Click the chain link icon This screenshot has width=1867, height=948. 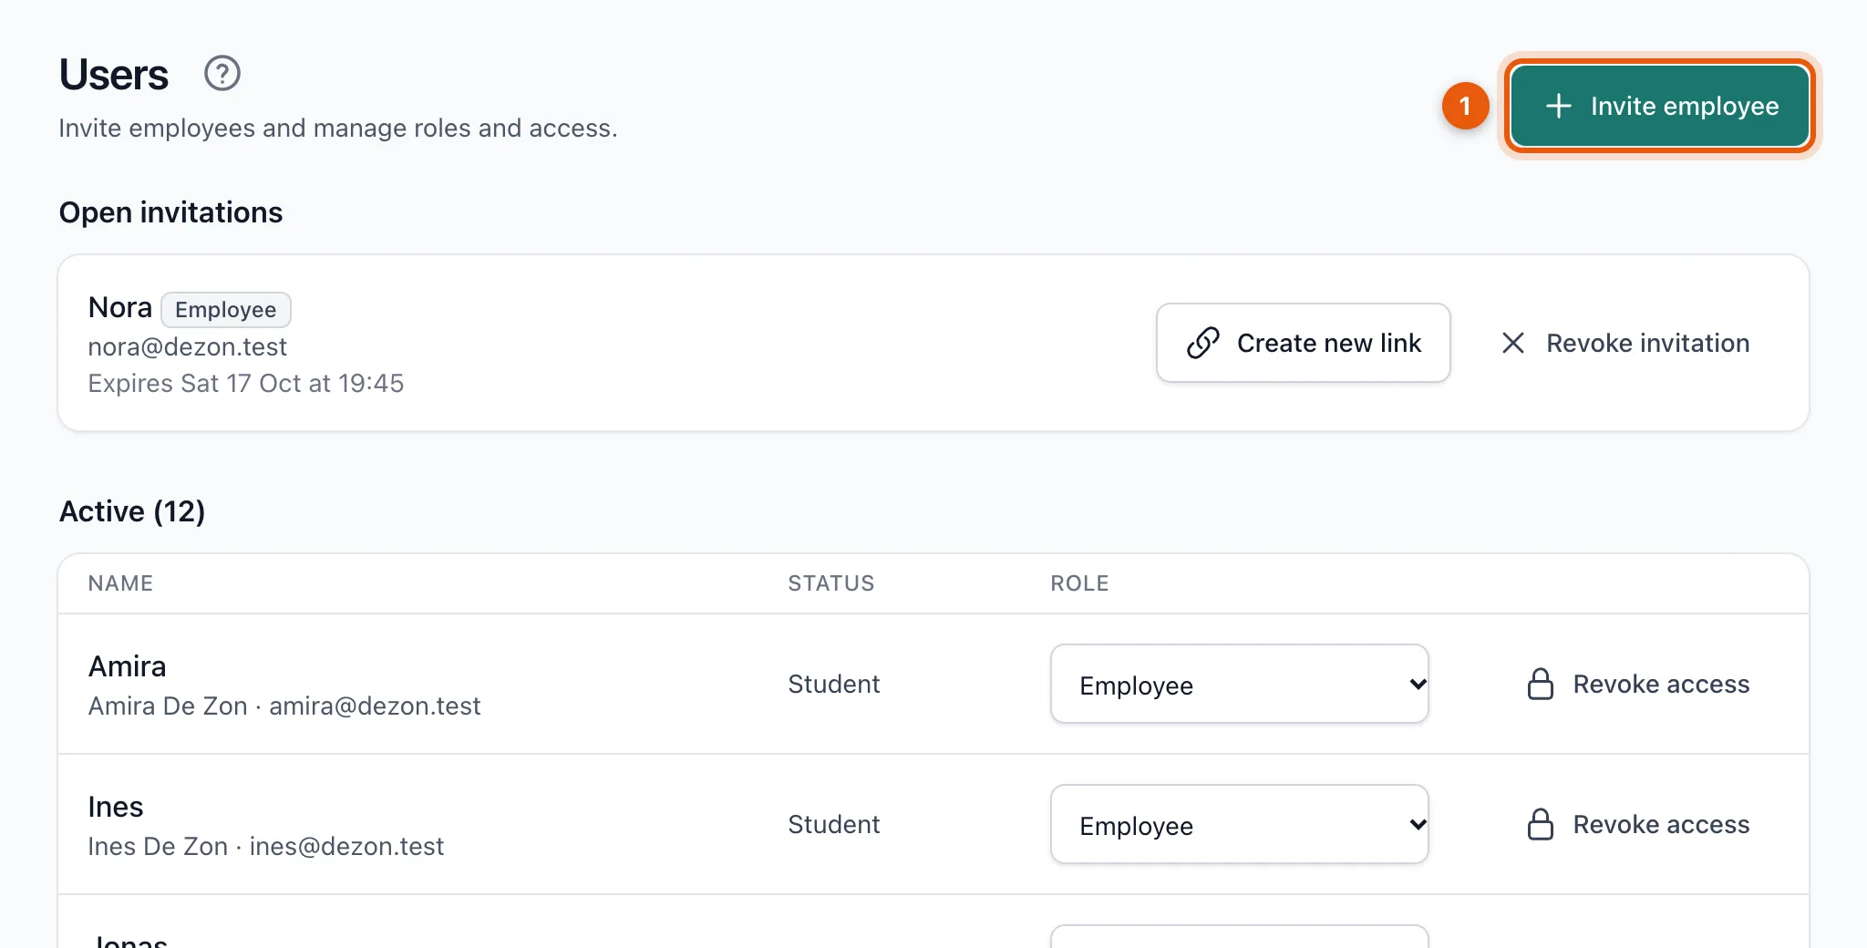tap(1203, 343)
